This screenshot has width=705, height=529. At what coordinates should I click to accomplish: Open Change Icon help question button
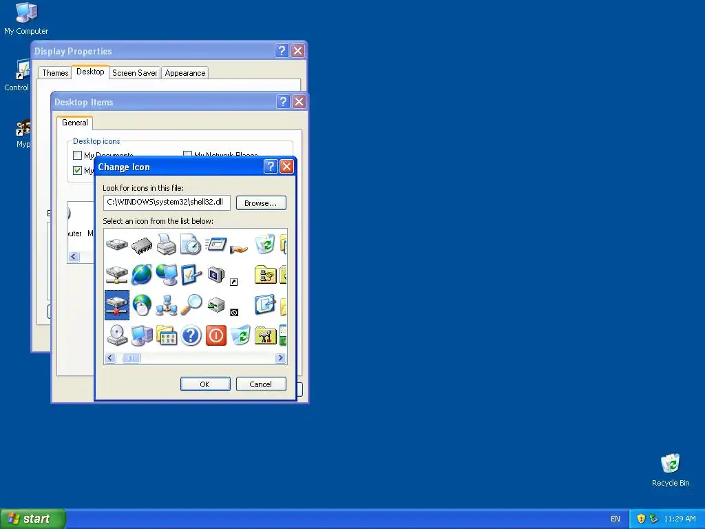[x=270, y=167]
